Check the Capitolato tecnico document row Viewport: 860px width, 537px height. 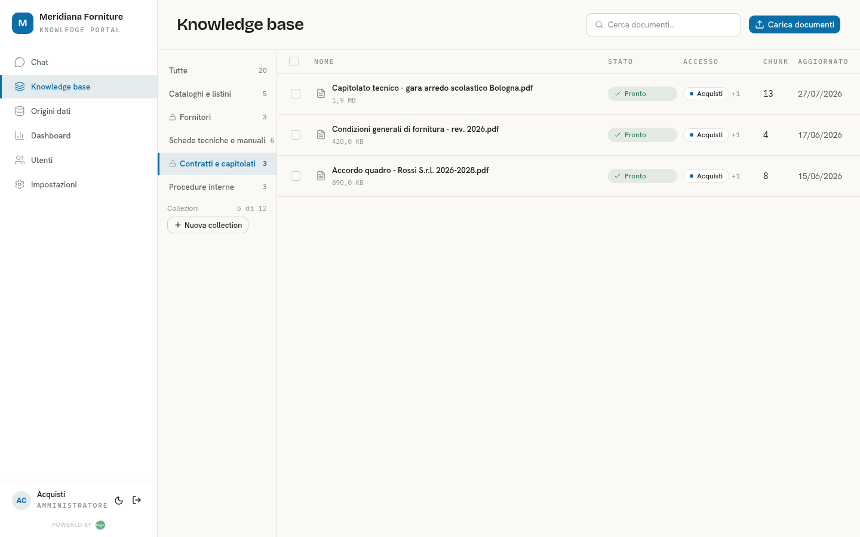[x=296, y=94]
